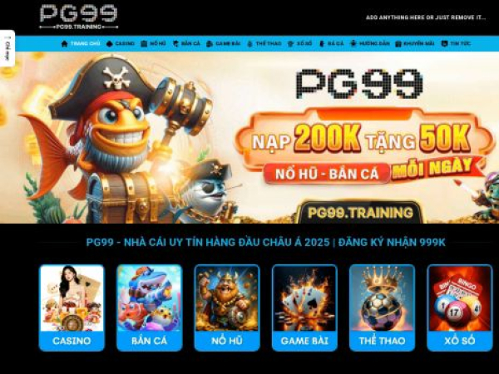Open the Hướng Dẫn menu item

point(370,43)
